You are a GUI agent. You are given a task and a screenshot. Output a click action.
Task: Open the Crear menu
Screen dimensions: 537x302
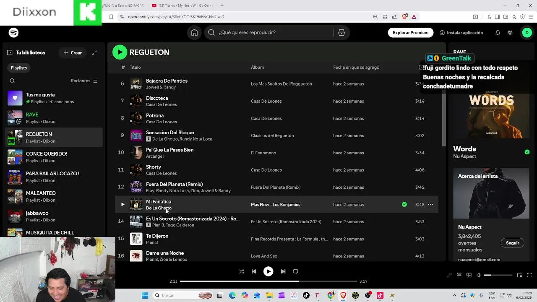[x=73, y=53]
